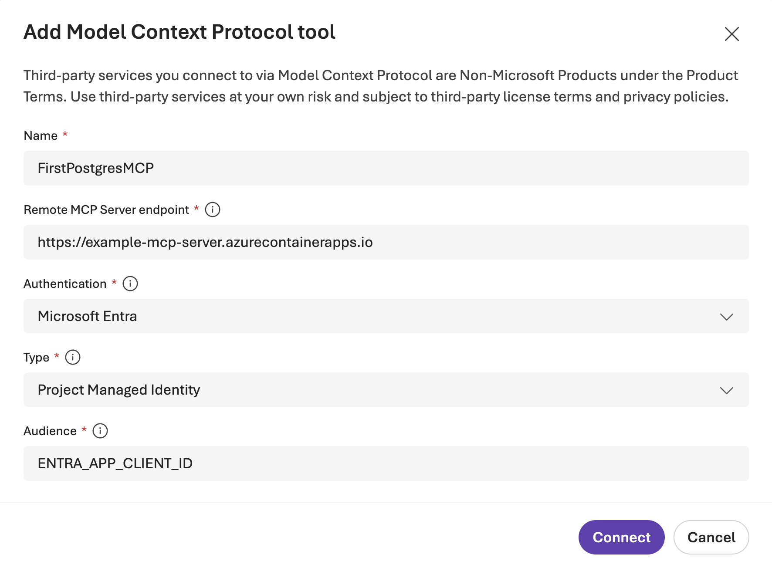This screenshot has width=772, height=568.
Task: Click the Audience info icon
Action: click(x=101, y=431)
